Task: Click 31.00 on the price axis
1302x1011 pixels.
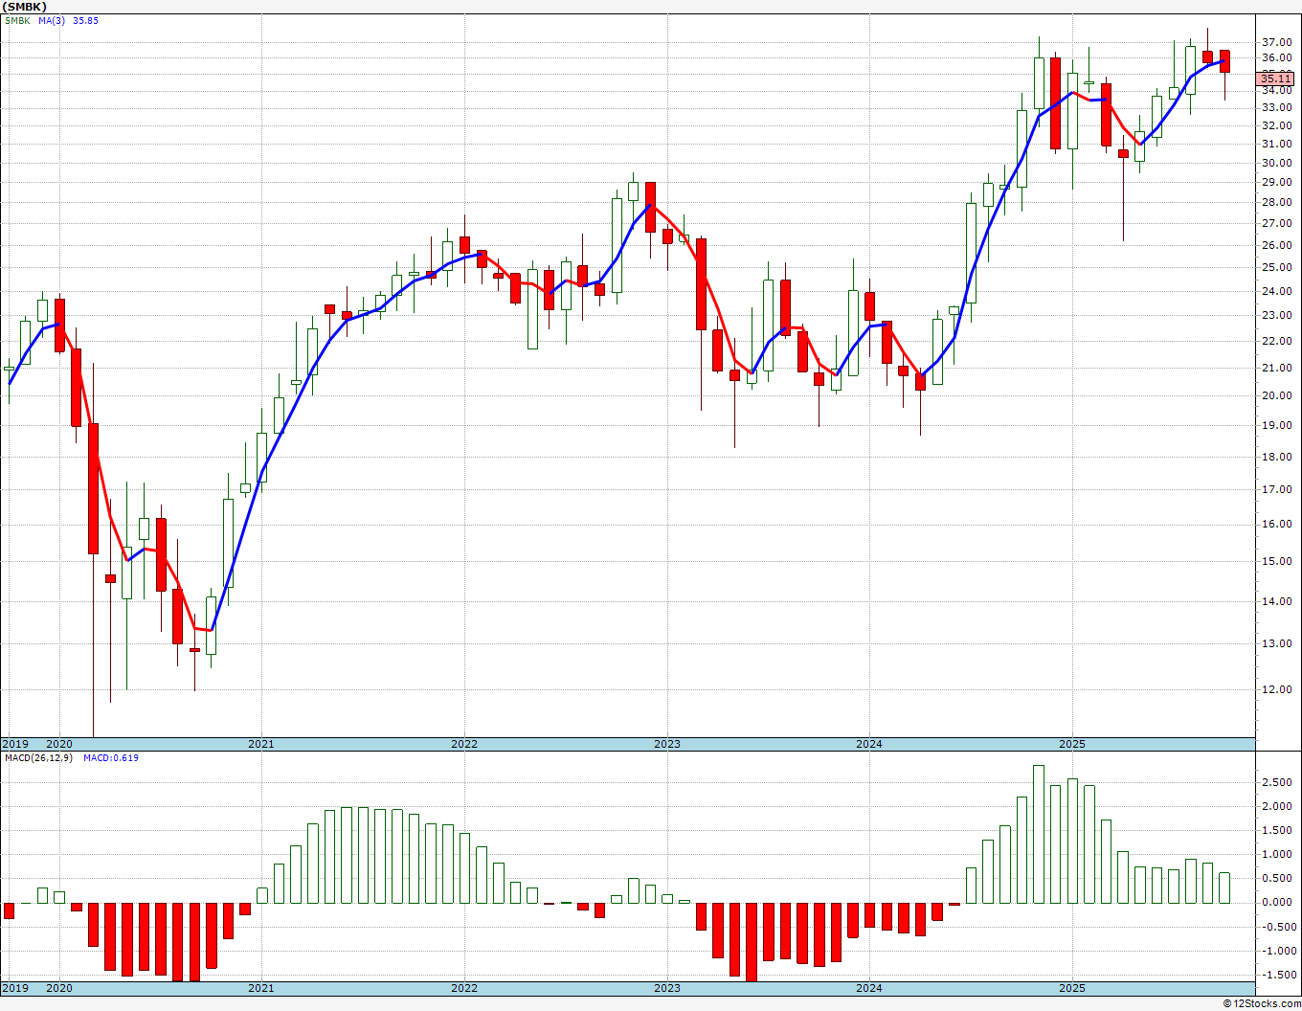Action: (1277, 145)
